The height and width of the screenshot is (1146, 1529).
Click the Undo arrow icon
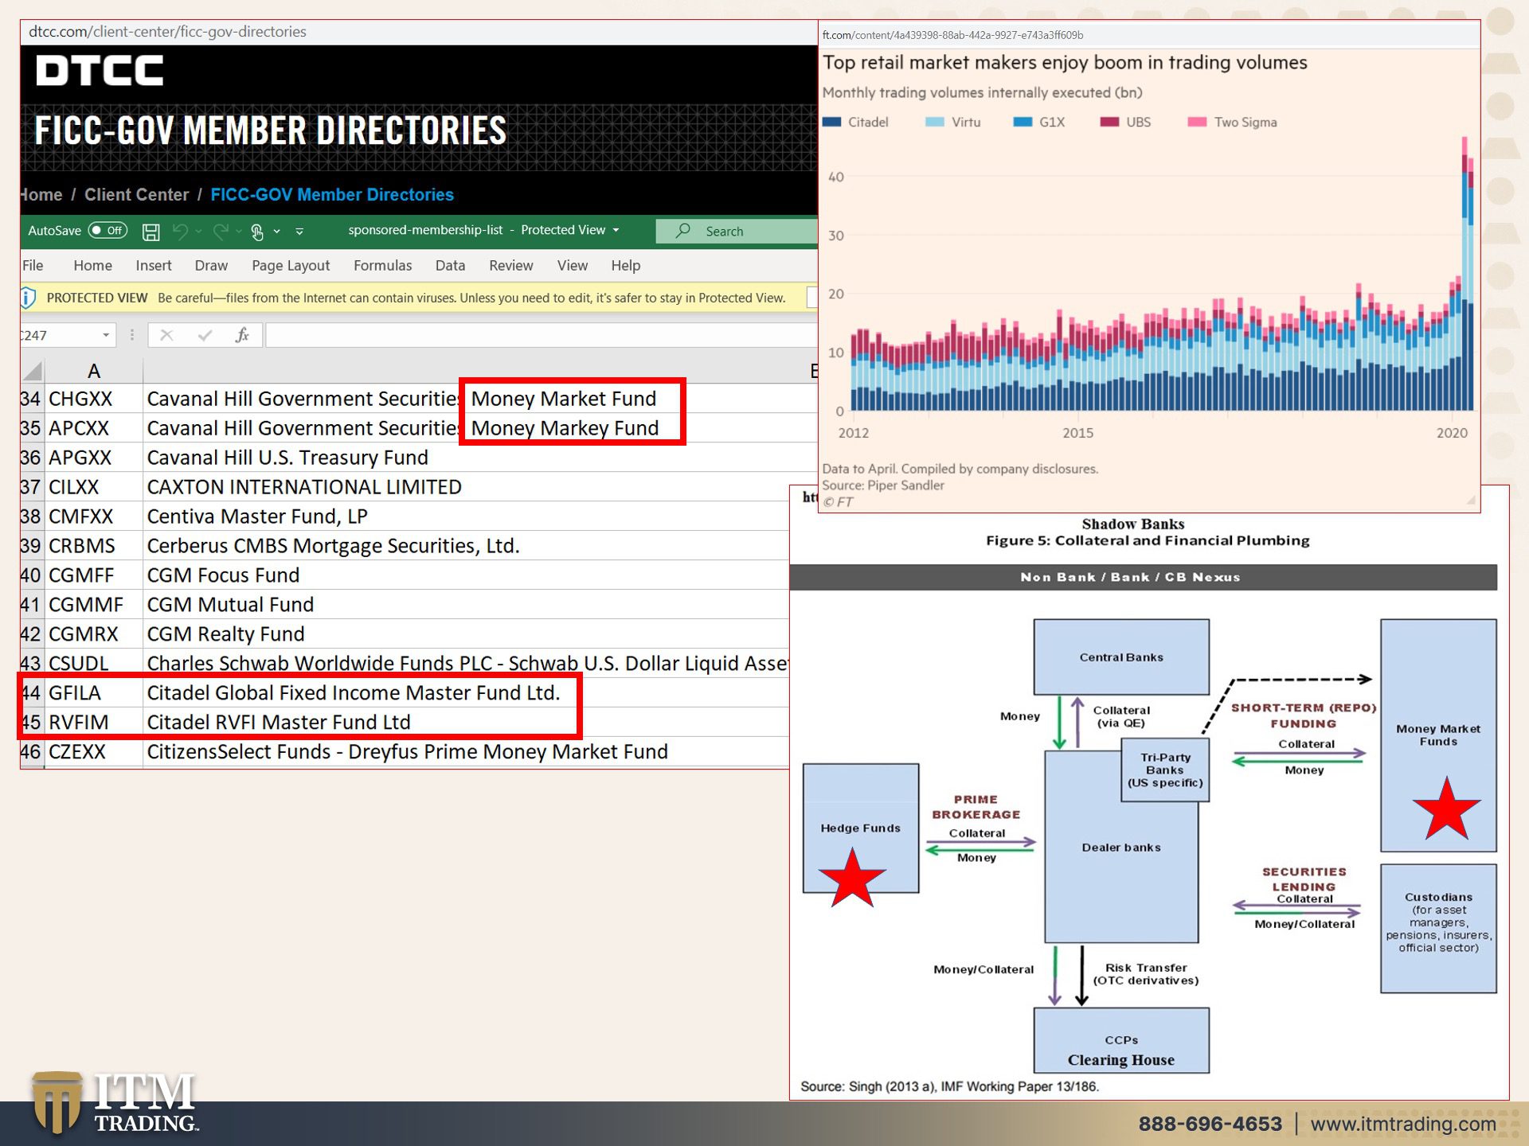coord(181,231)
